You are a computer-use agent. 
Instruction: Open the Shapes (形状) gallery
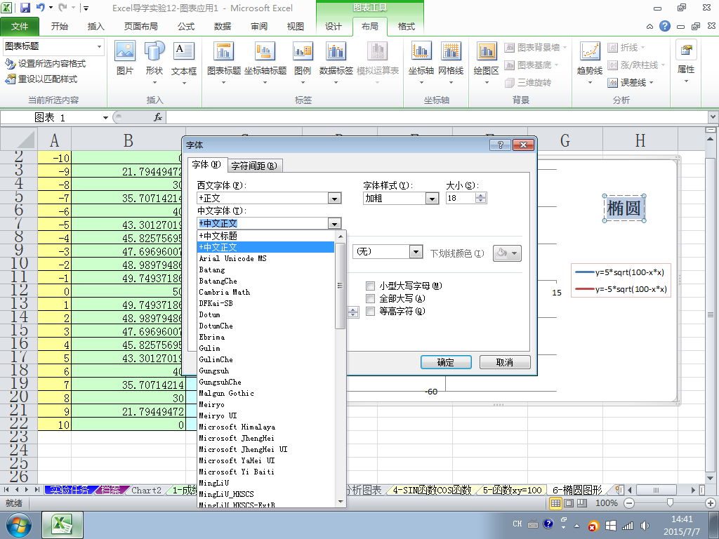[154, 62]
